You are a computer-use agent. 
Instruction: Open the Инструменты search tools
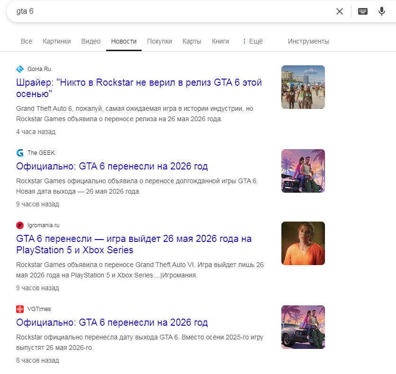coord(308,41)
